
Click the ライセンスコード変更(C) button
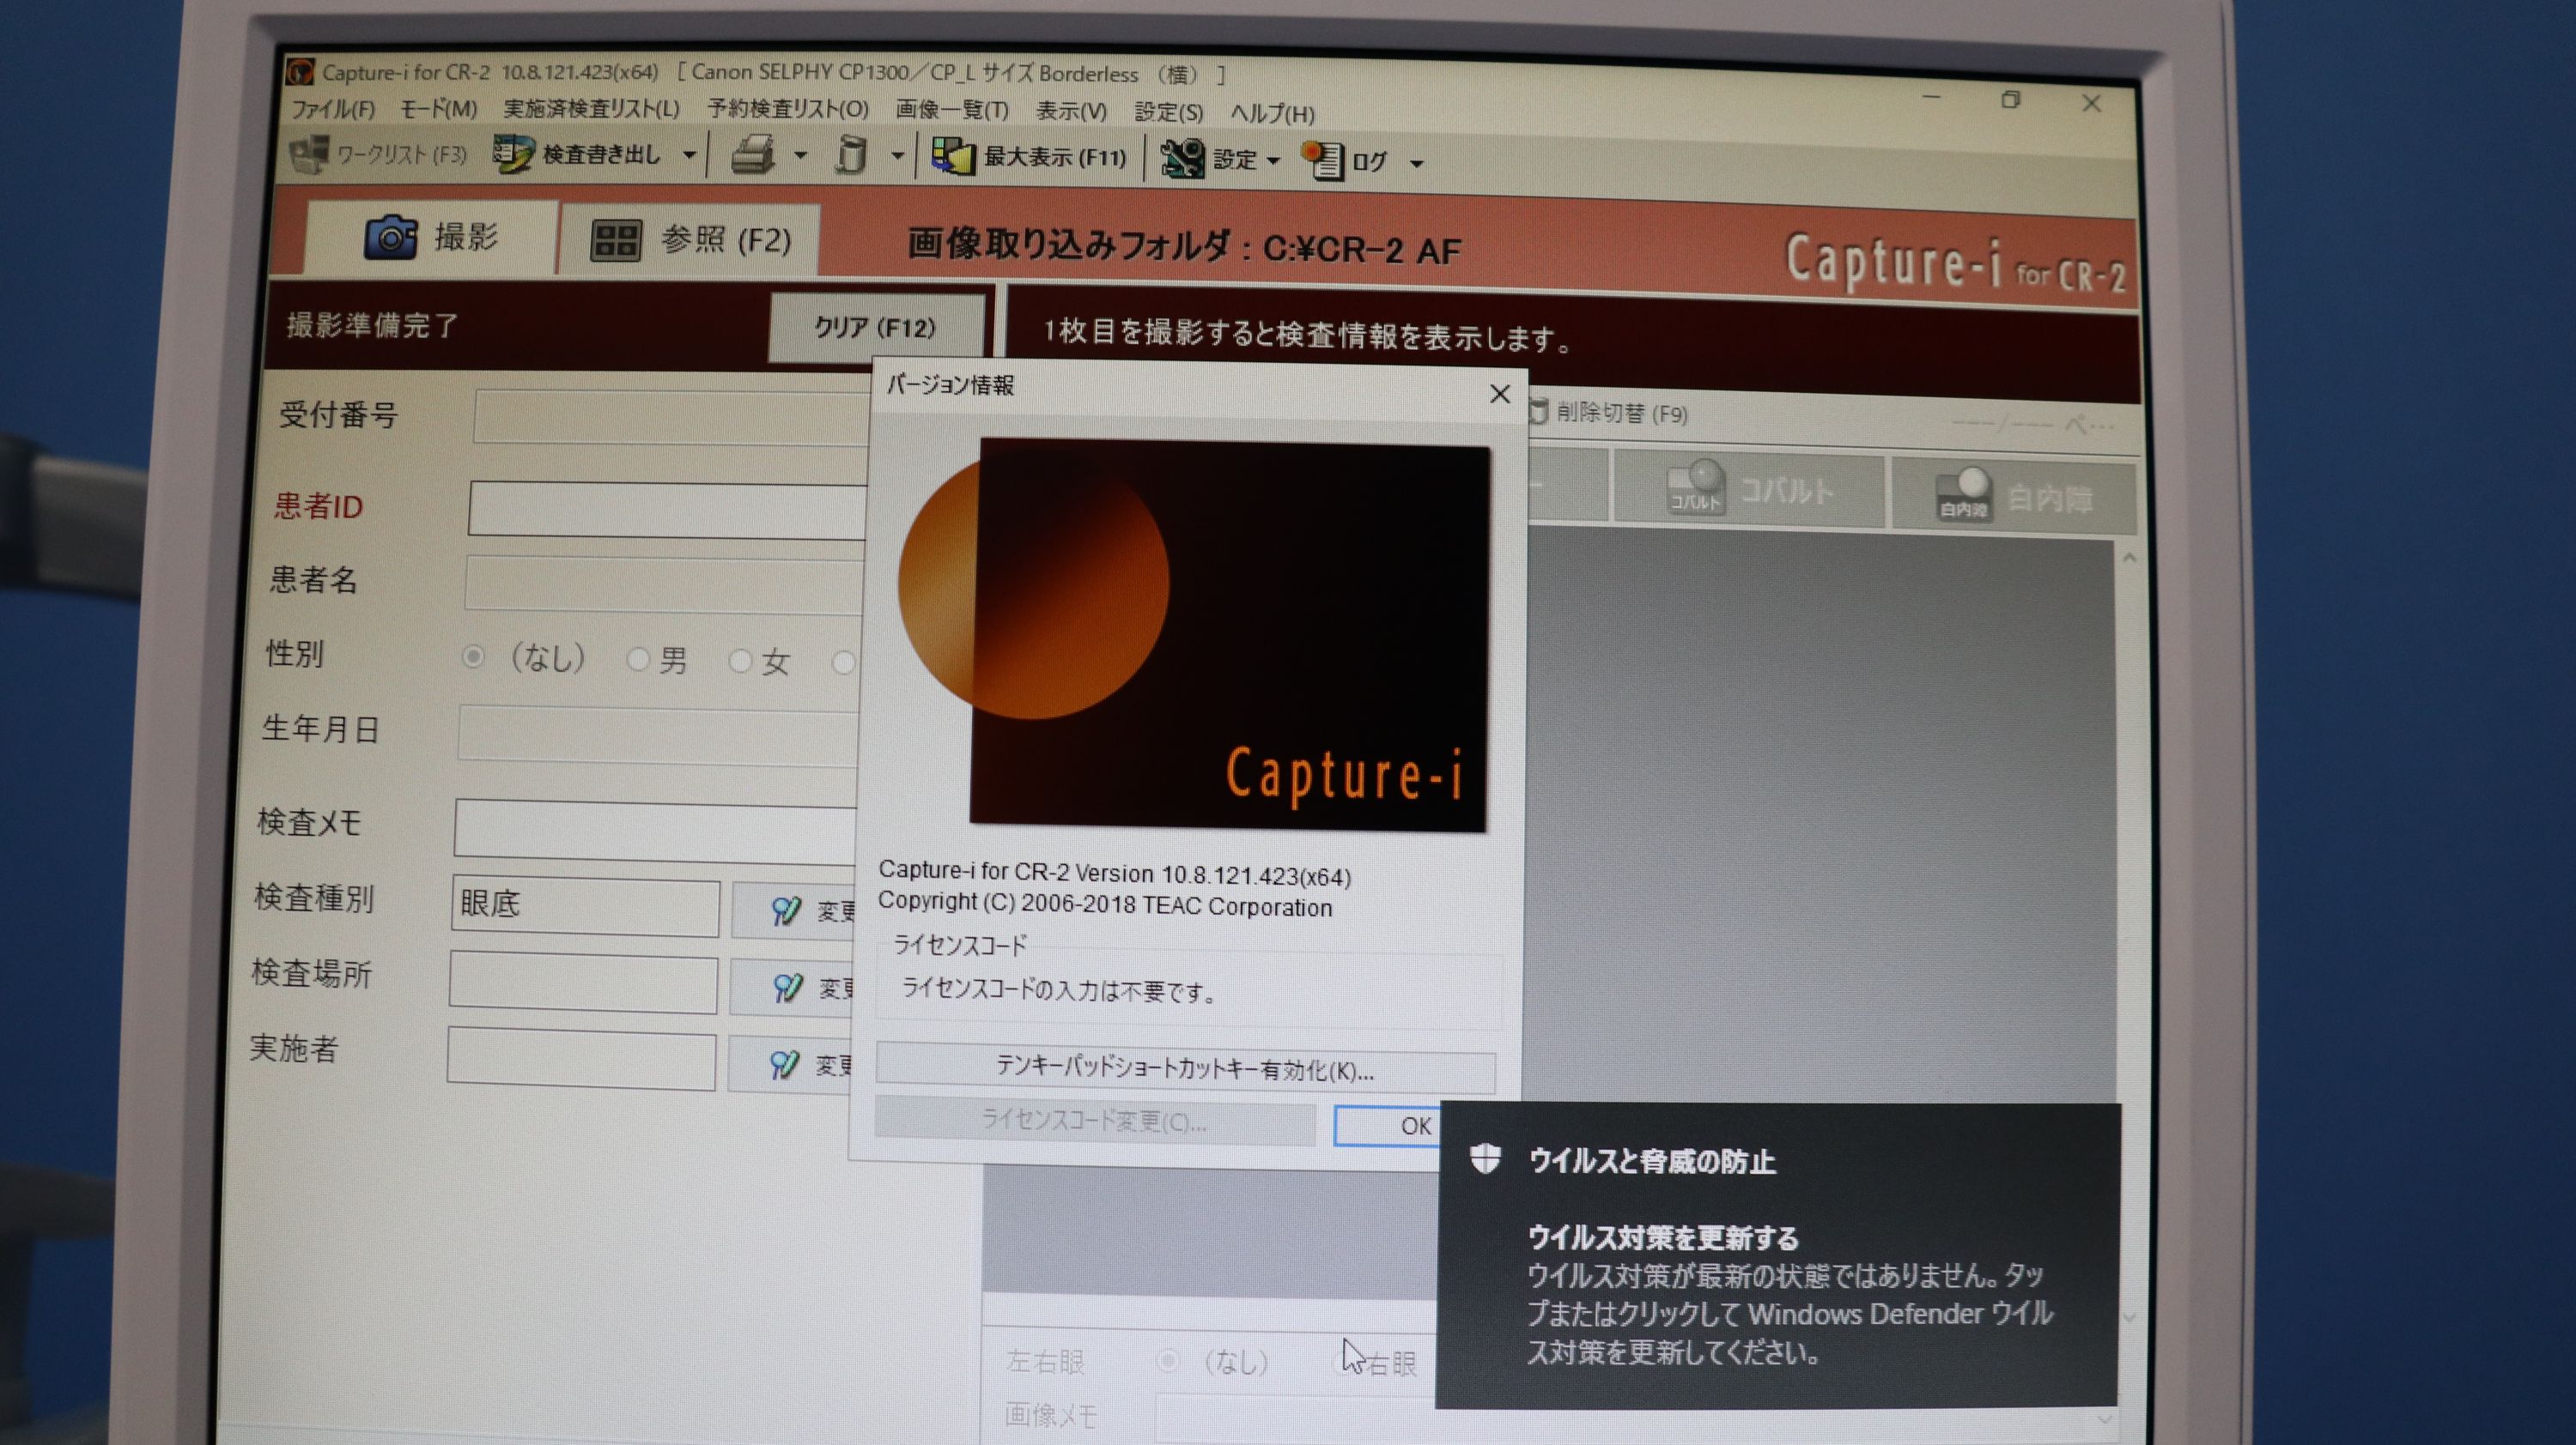(1095, 1122)
